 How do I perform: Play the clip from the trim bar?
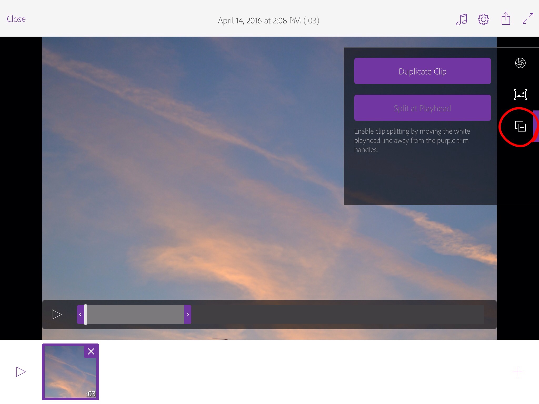pyautogui.click(x=56, y=315)
